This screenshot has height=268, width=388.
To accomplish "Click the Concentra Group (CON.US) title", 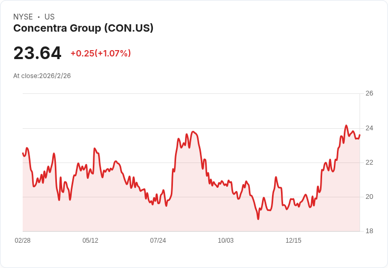I will [83, 28].
